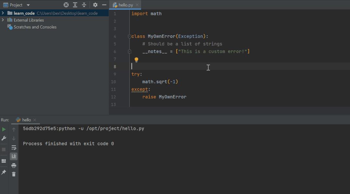350x194 pixels.
Task: Click the intention lightbulb on line 8
Action: point(136,59)
